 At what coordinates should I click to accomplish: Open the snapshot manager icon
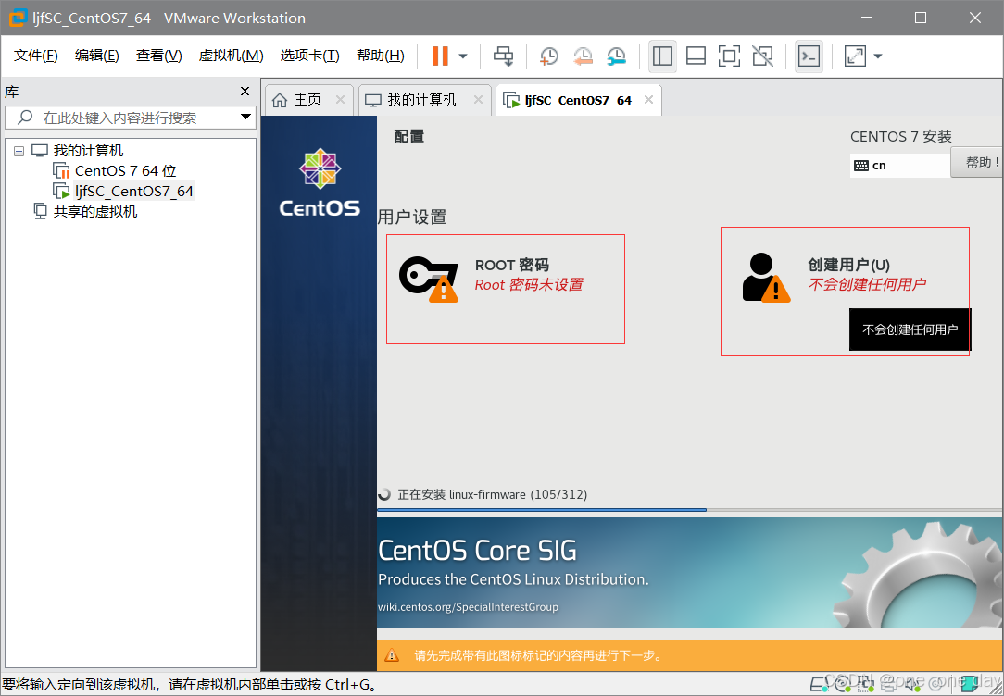coord(617,56)
